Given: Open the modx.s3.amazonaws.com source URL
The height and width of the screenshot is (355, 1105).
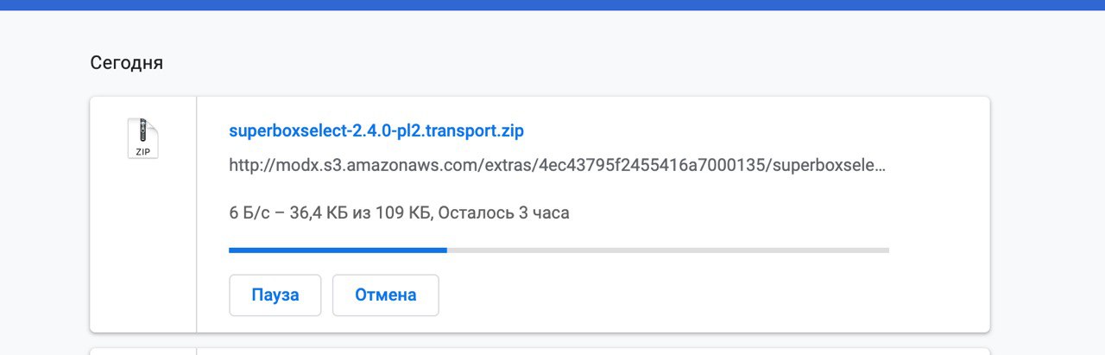Looking at the screenshot, I should point(558,164).
